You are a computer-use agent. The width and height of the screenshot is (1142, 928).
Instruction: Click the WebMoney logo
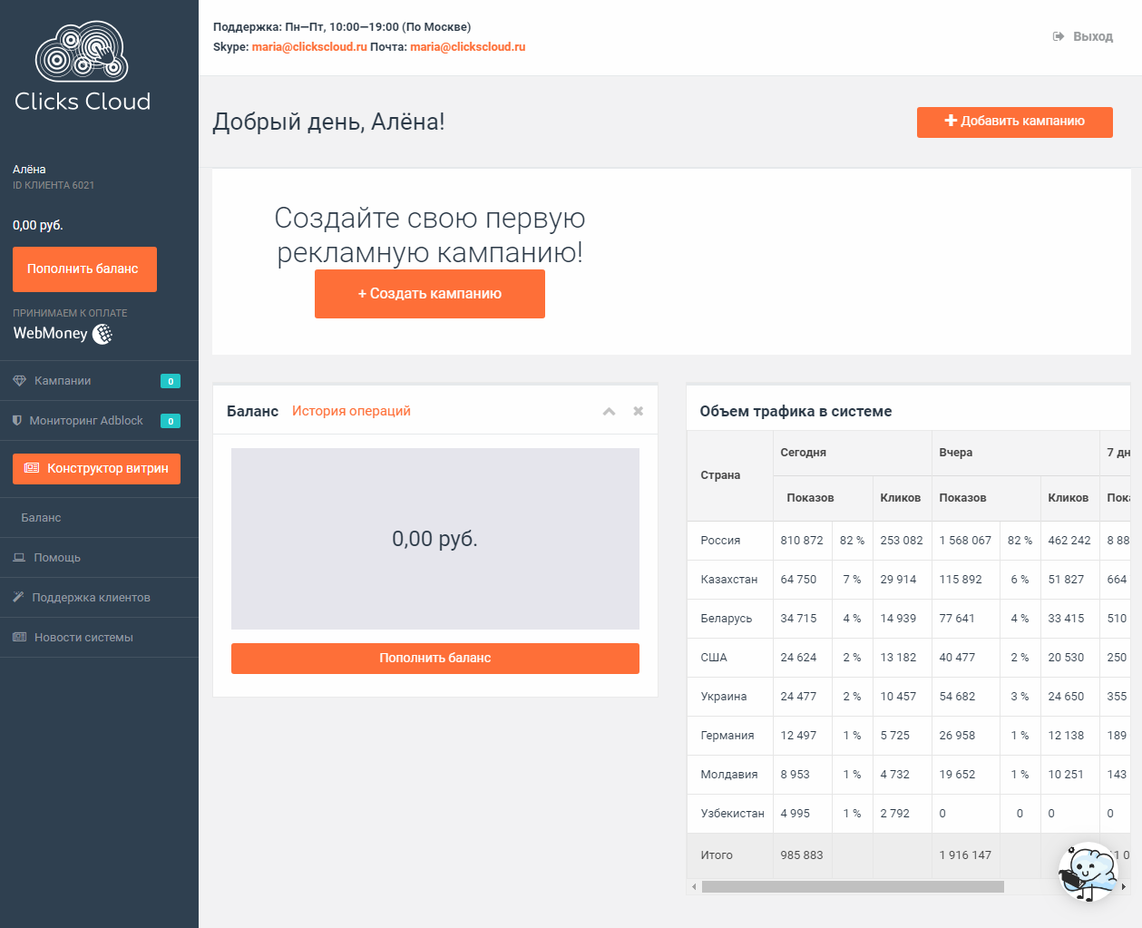click(x=62, y=333)
